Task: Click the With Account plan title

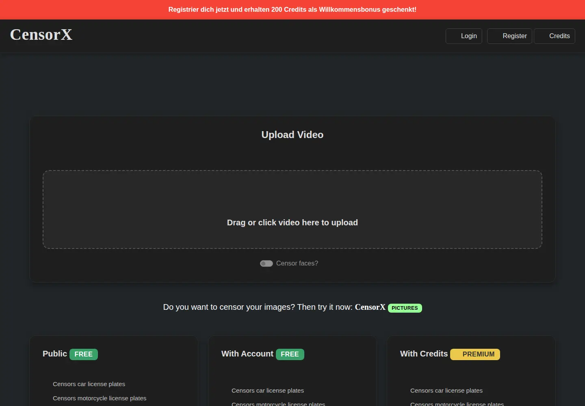Action: 247,354
